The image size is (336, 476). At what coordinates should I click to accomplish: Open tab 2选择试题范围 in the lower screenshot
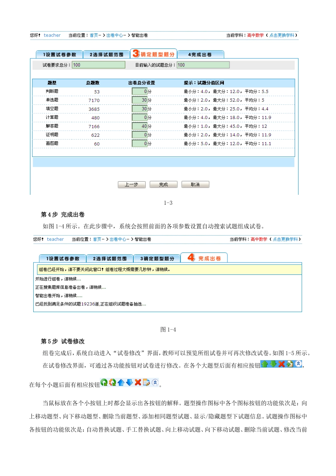(x=110, y=259)
